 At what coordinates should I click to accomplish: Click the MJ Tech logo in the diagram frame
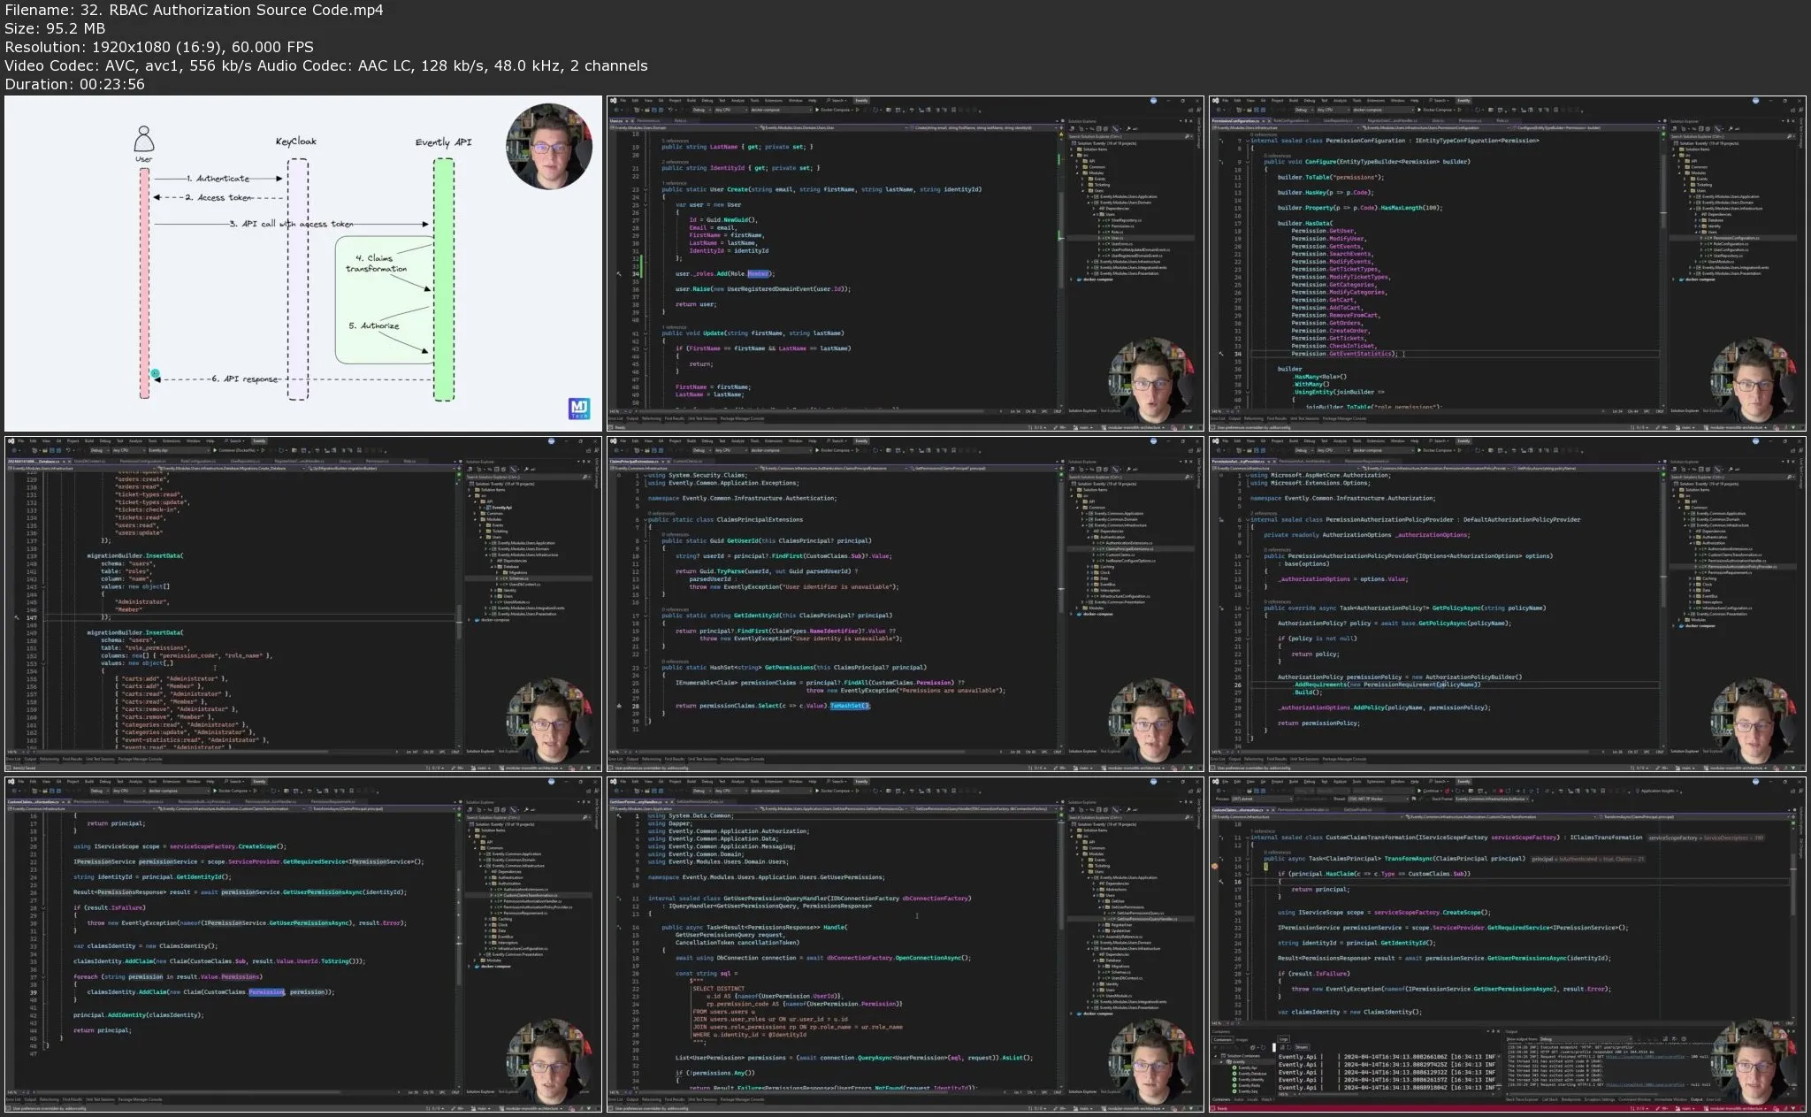tap(579, 409)
